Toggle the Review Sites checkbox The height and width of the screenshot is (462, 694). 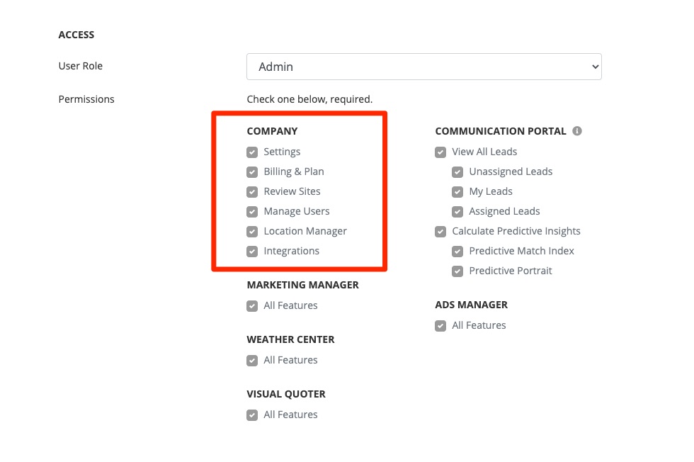(252, 192)
